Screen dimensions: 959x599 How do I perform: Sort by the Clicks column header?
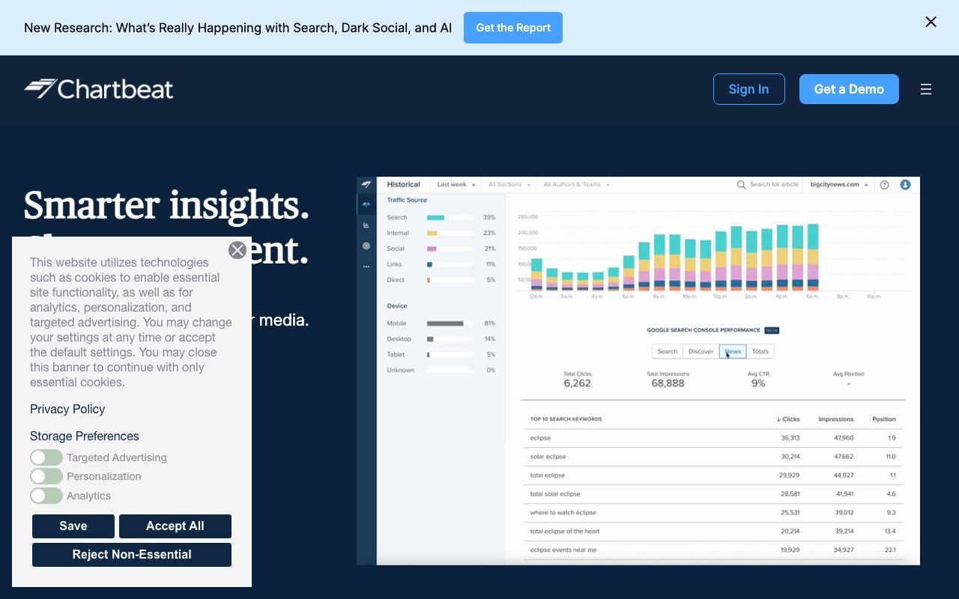788,419
